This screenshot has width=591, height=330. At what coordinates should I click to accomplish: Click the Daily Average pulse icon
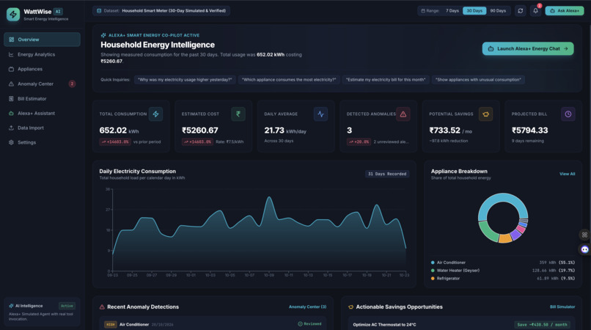point(320,114)
